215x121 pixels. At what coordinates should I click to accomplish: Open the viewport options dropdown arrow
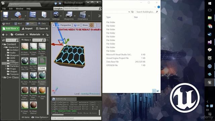pos(54,25)
